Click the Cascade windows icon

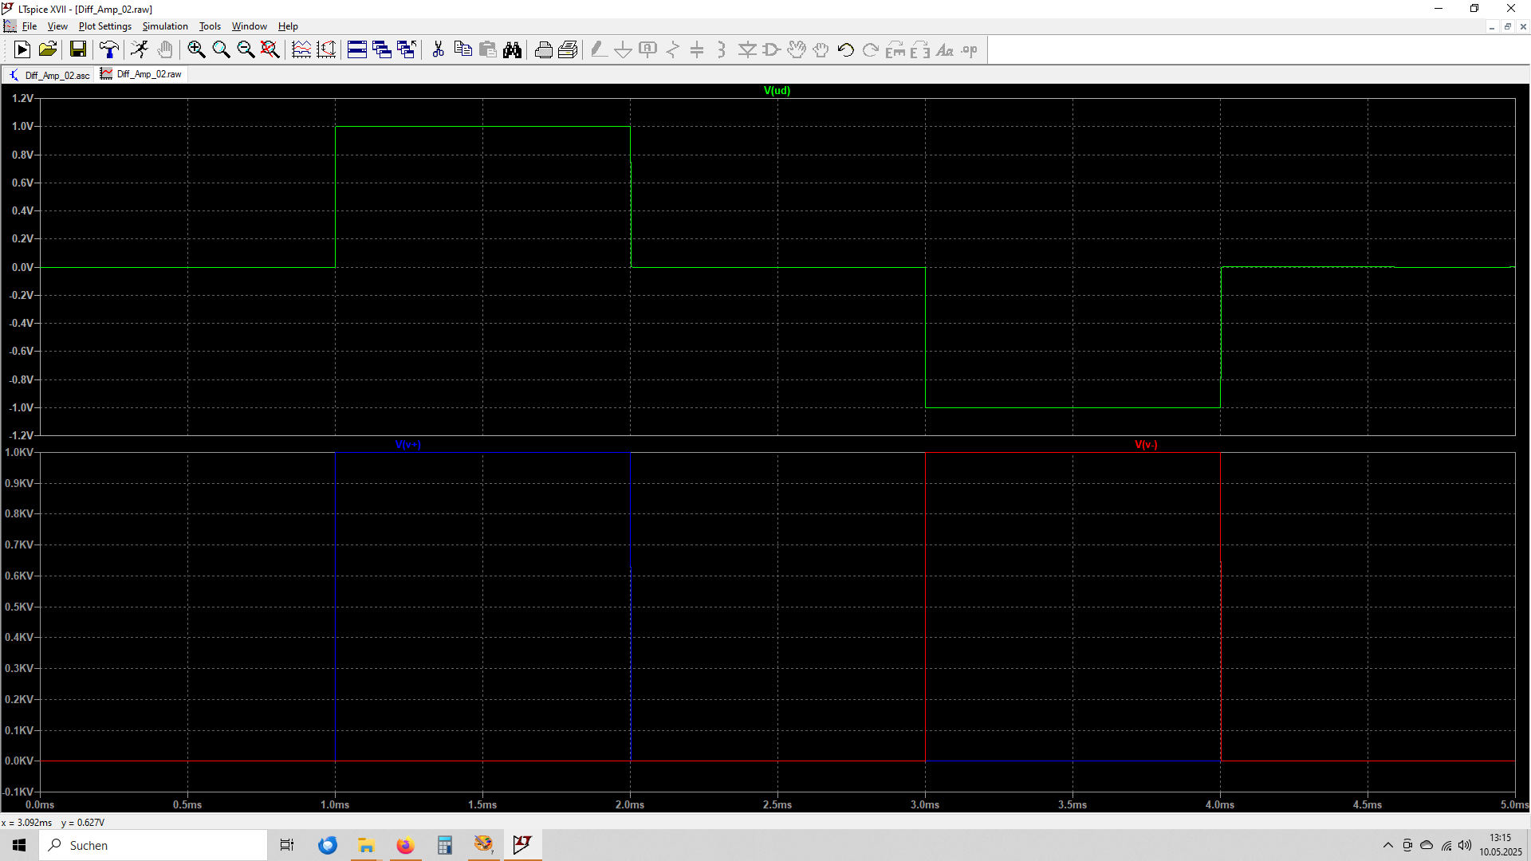point(382,49)
